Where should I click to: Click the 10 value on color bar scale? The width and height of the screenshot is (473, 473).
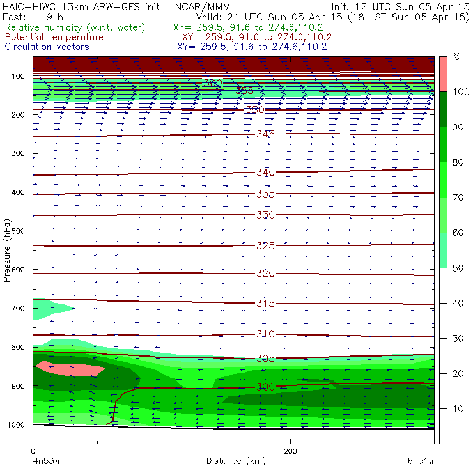coord(458,408)
